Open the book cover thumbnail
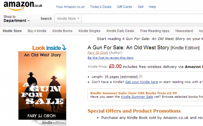The height and width of the screenshot is (126, 203). coord(42,85)
